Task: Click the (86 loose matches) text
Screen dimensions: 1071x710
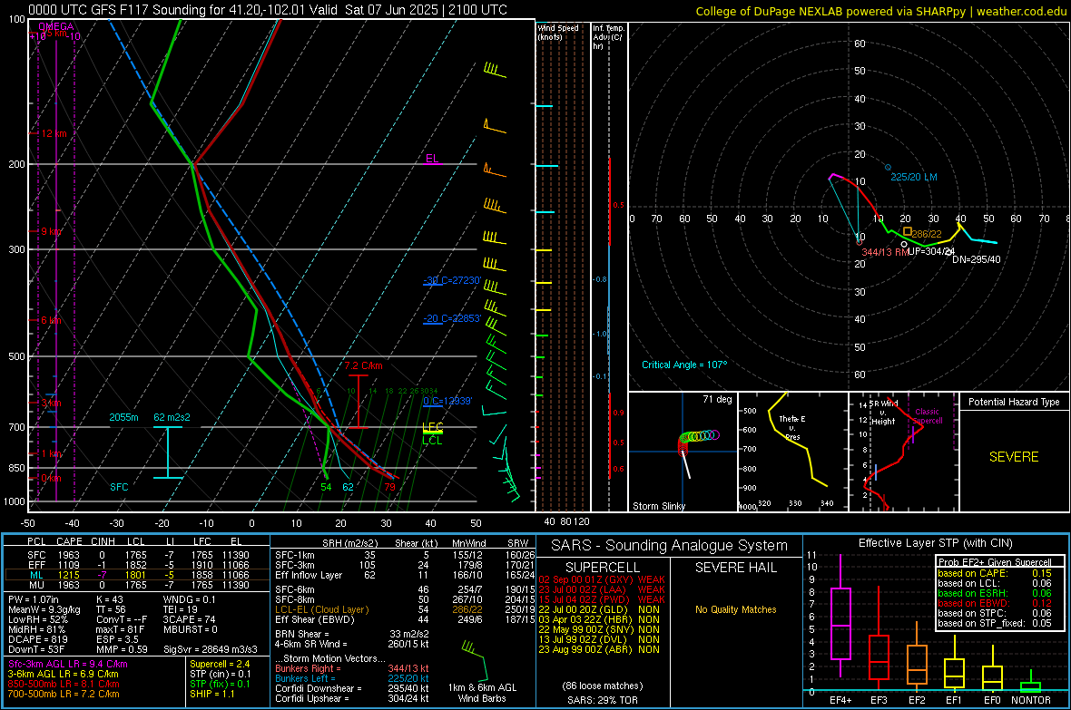Action: pyautogui.click(x=603, y=686)
